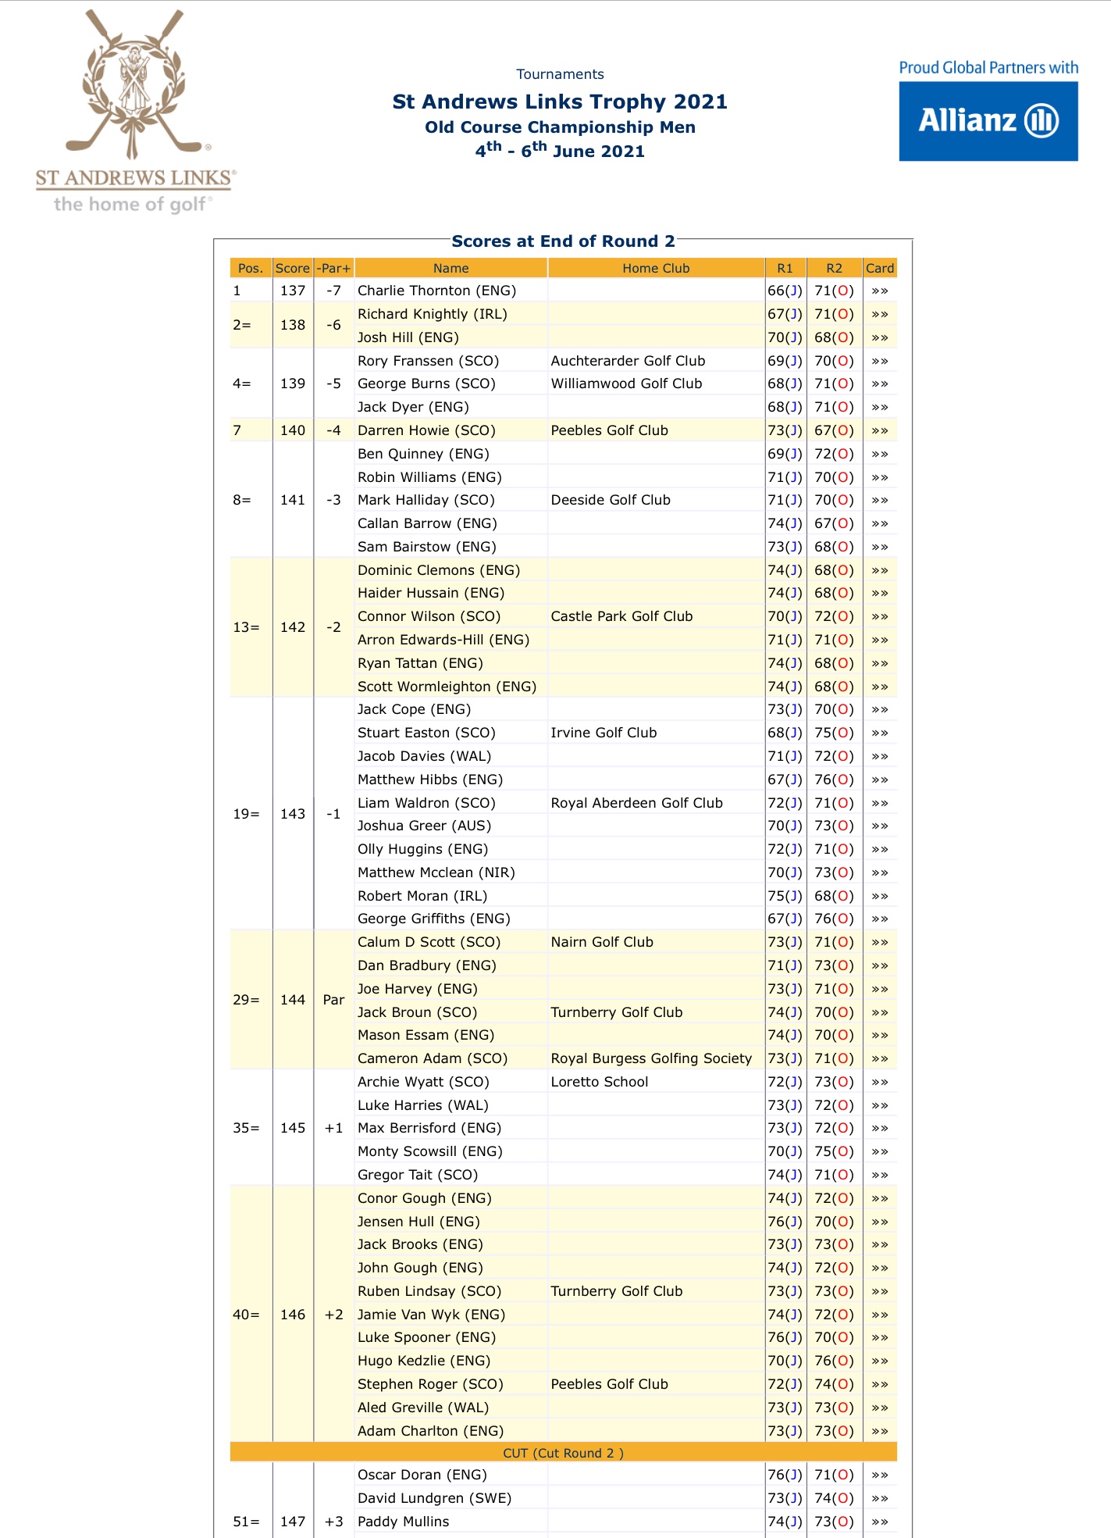The width and height of the screenshot is (1111, 1538).
Task: Open Stuart Easton's card arrows icon
Action: coord(880,733)
